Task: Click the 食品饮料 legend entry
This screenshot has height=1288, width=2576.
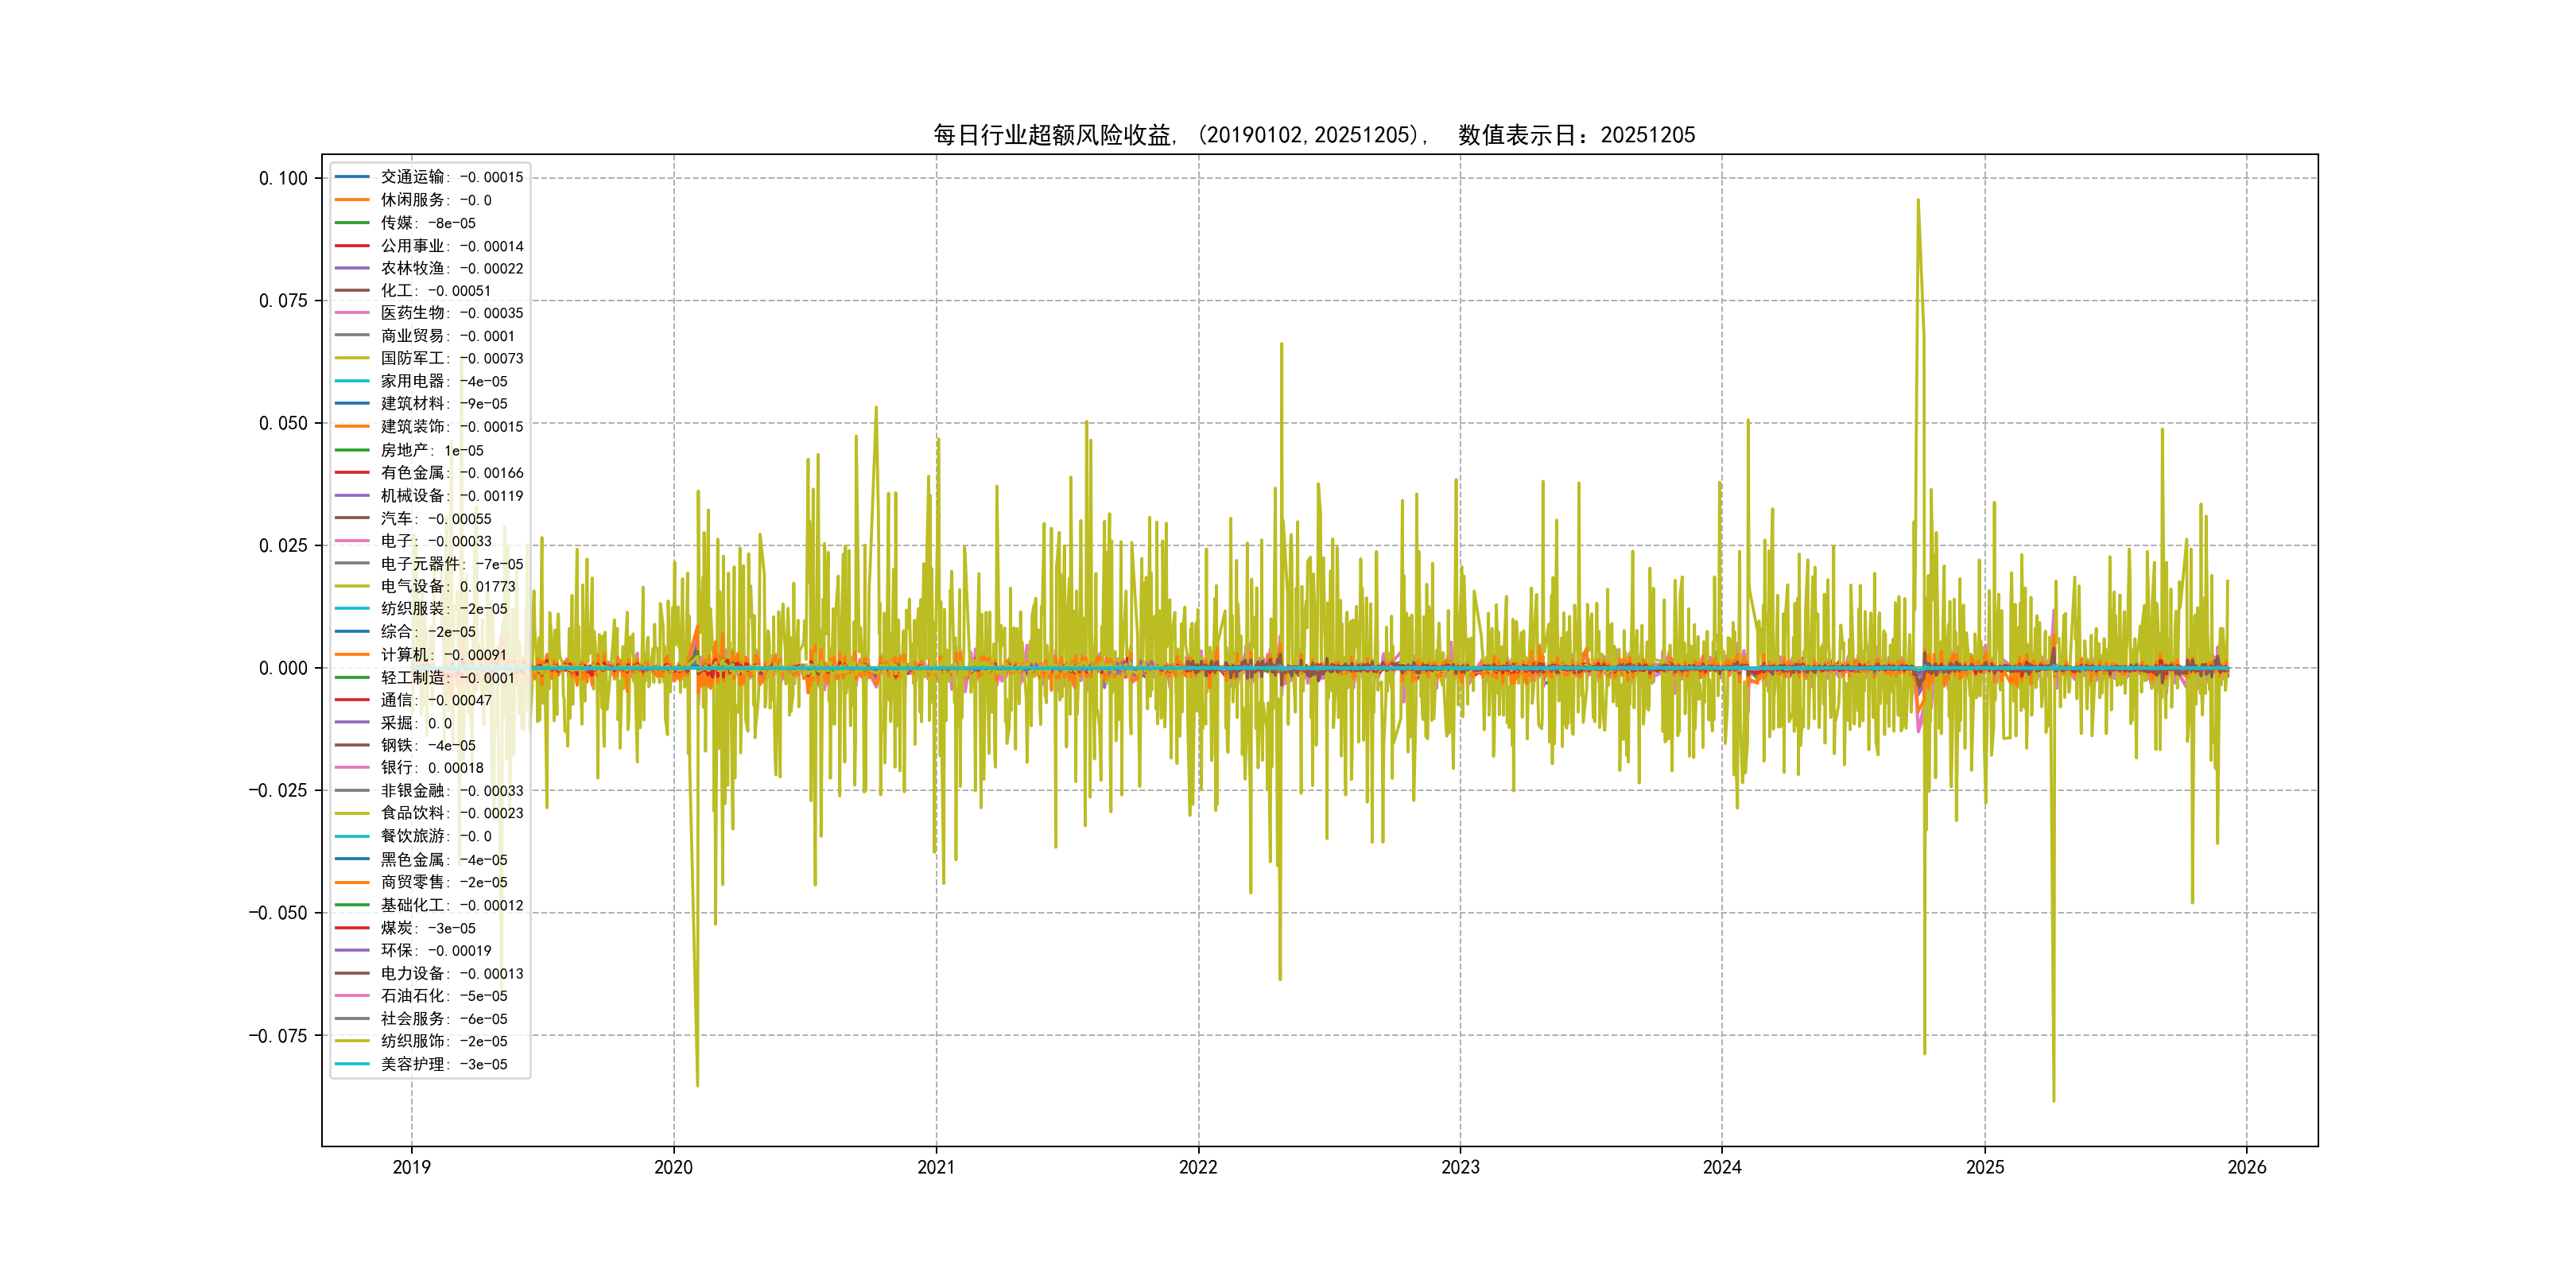Action: point(451,813)
